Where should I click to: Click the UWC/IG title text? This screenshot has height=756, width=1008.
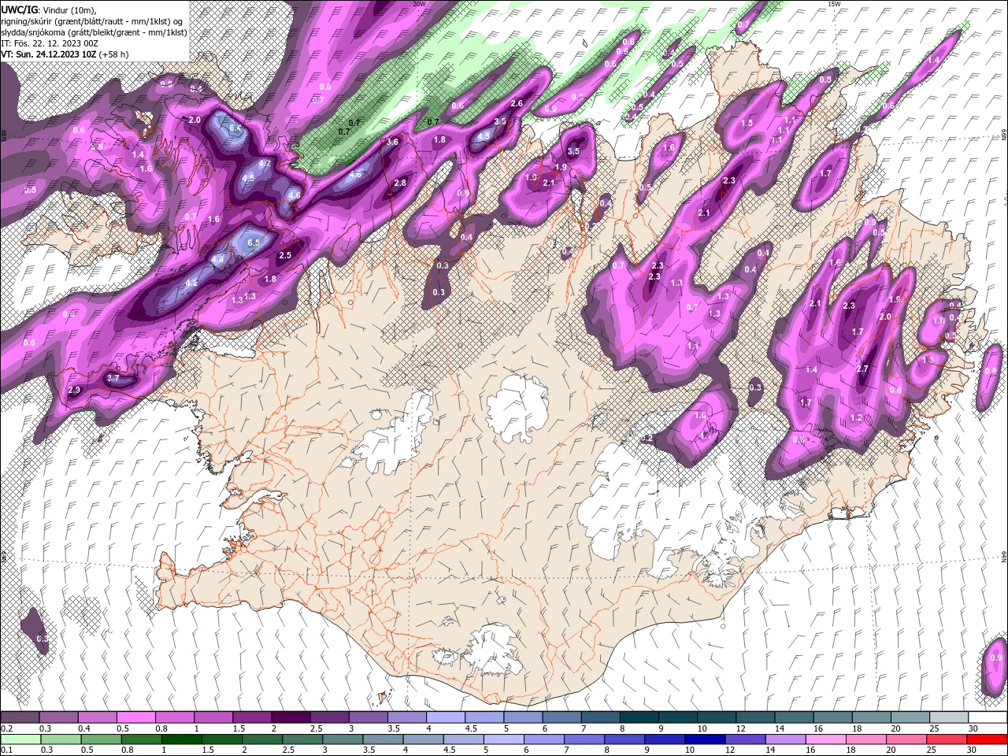click(19, 9)
